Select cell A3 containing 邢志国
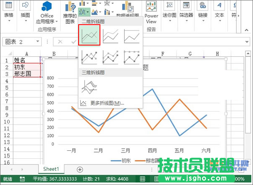Image resolution: width=253 pixels, height=185 pixels. (27, 74)
